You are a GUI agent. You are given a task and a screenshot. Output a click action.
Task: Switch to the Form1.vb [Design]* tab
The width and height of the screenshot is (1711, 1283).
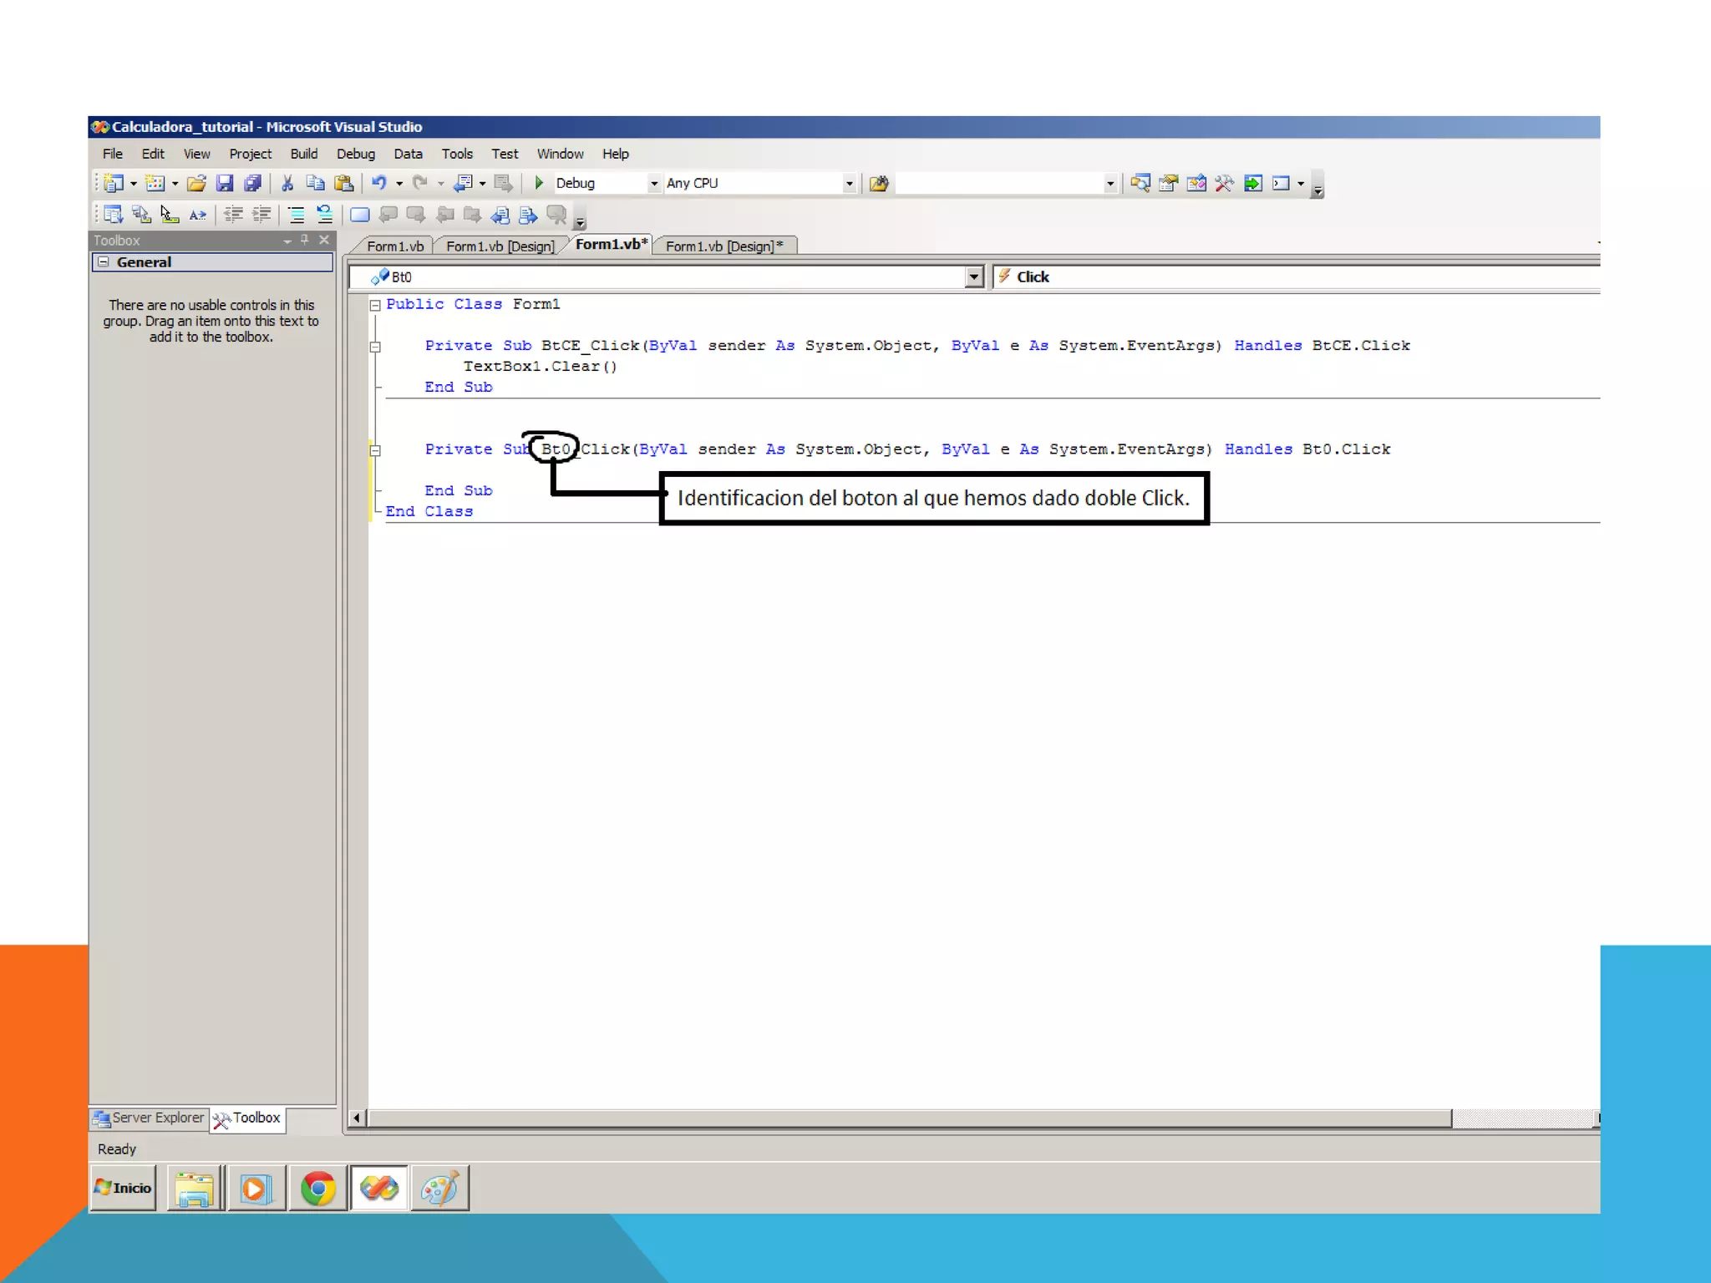tap(723, 246)
